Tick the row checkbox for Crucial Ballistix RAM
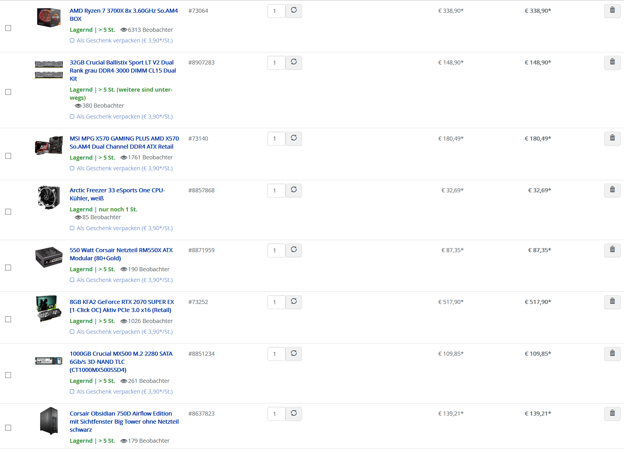Viewport: 634px width, 452px height. 8,92
